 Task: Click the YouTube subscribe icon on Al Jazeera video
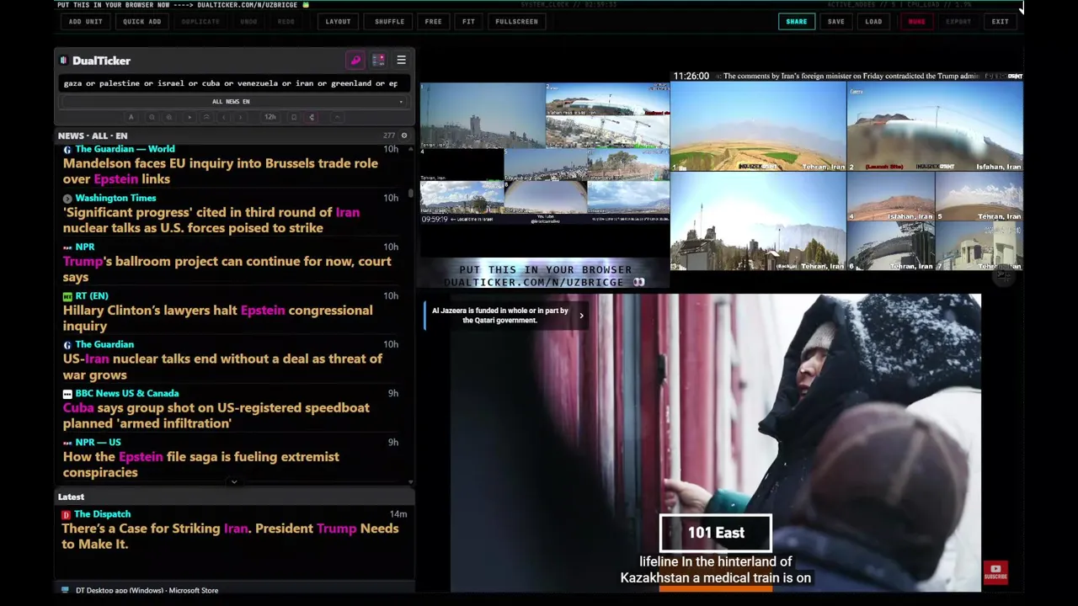click(x=995, y=572)
